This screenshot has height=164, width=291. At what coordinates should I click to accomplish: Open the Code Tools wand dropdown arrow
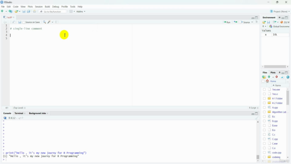[x=52, y=22]
